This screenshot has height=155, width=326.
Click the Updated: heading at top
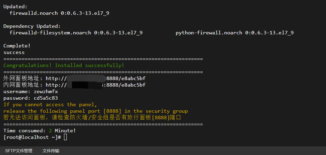click(x=15, y=7)
